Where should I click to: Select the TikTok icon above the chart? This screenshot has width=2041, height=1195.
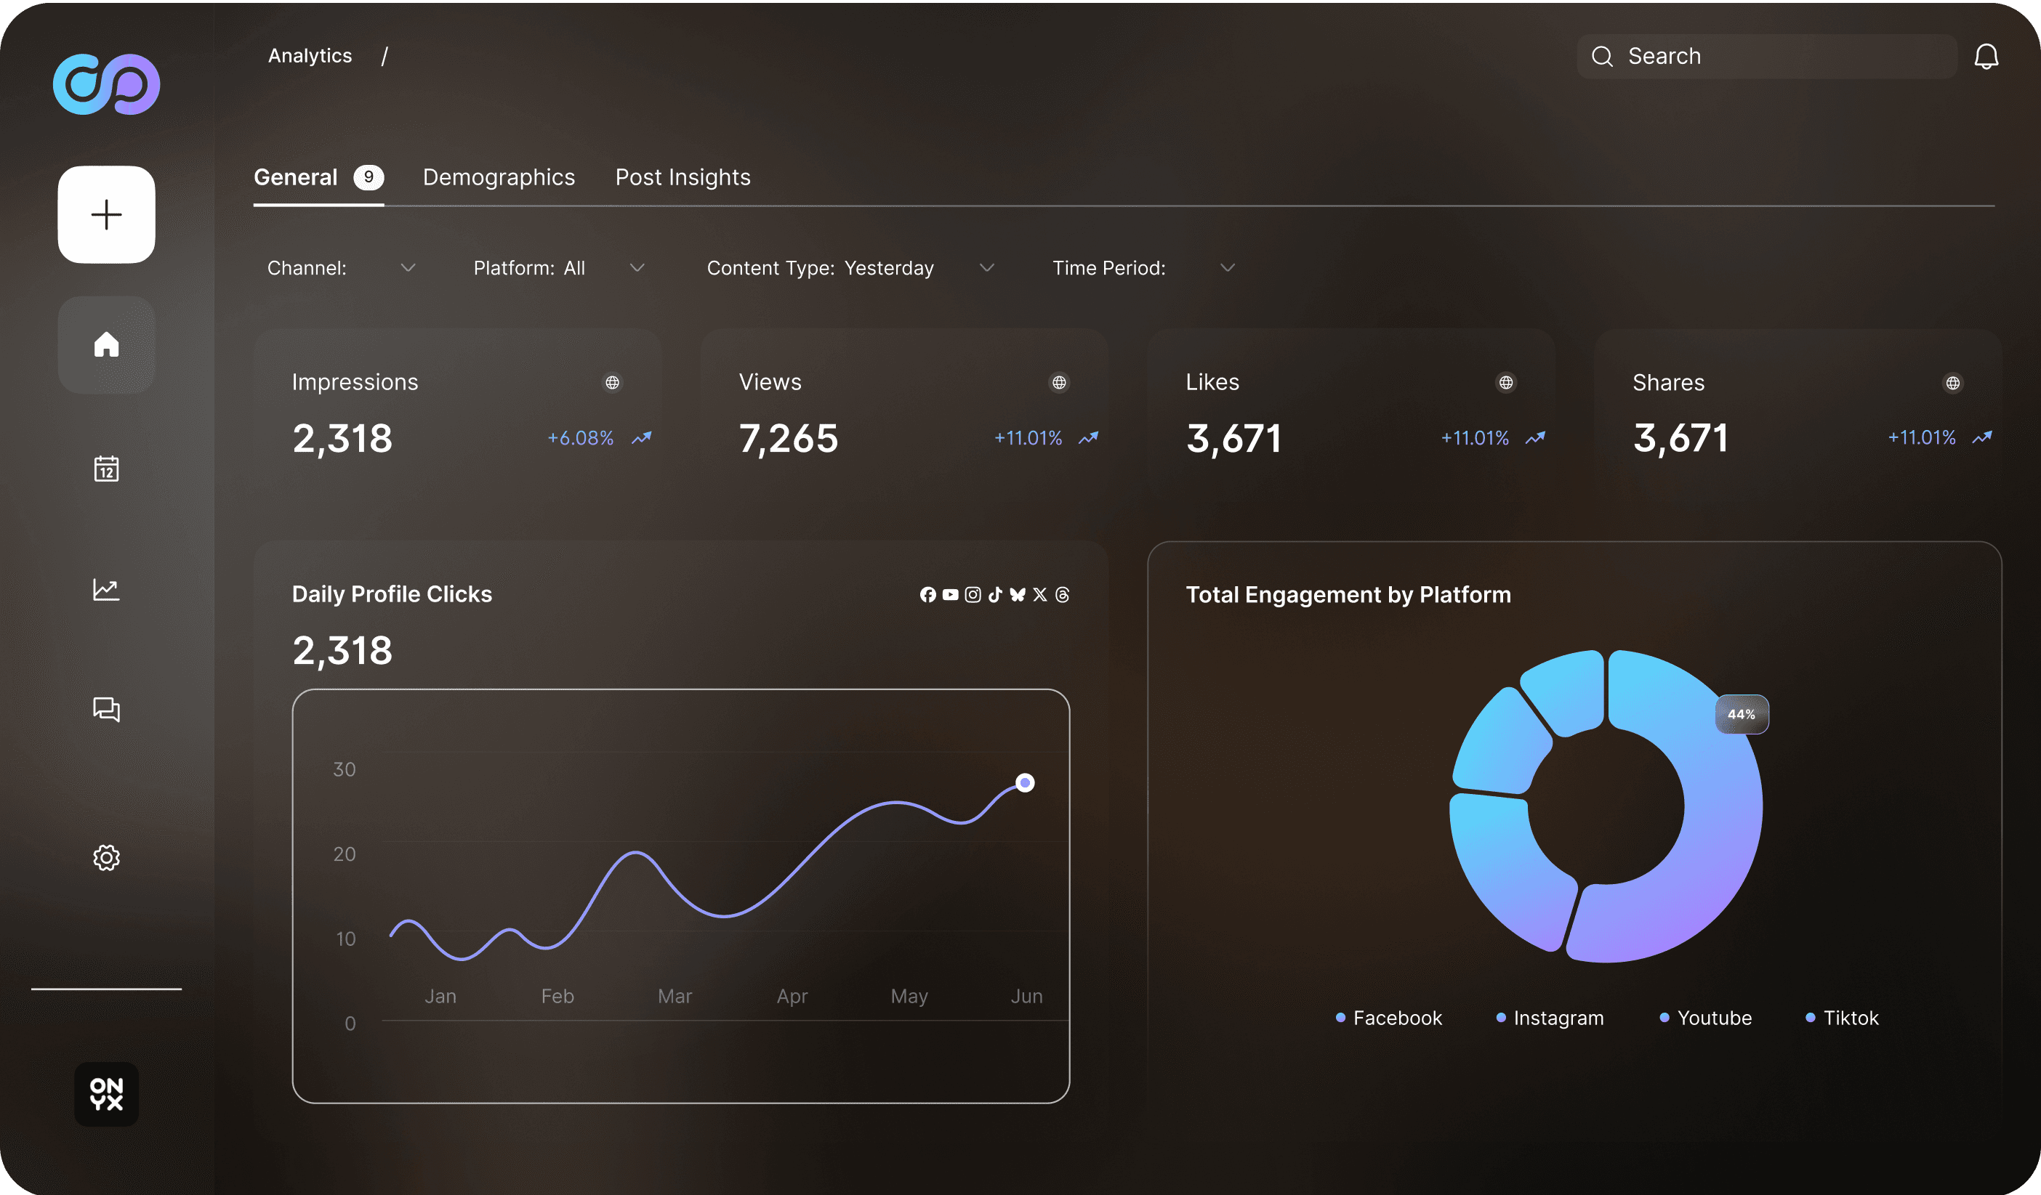(x=994, y=594)
